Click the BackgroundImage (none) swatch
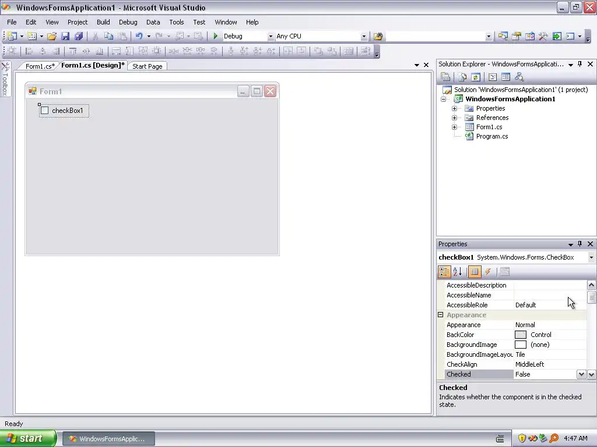Screen dimensions: 597x447 (x=521, y=345)
